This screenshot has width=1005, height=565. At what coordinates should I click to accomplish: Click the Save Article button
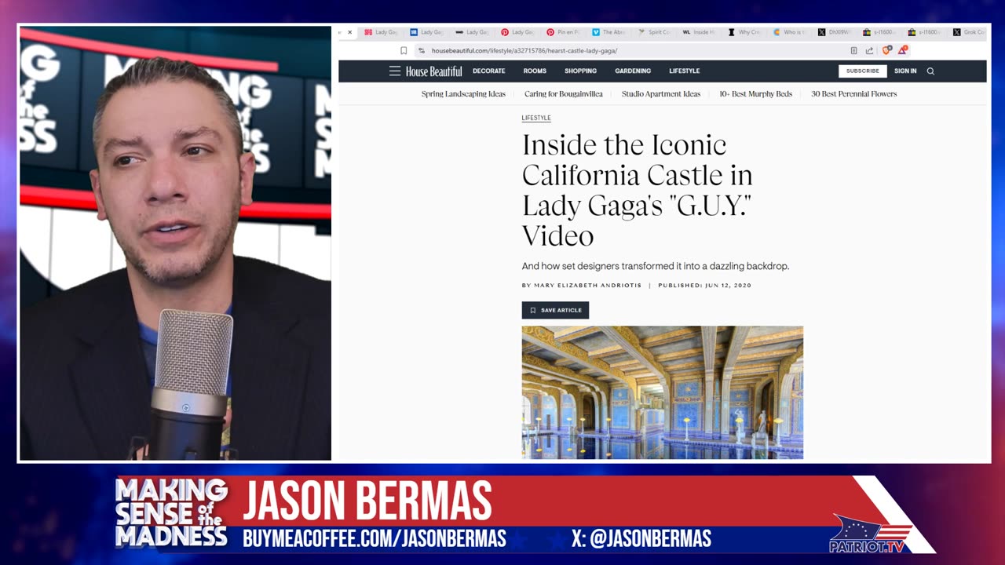click(555, 310)
